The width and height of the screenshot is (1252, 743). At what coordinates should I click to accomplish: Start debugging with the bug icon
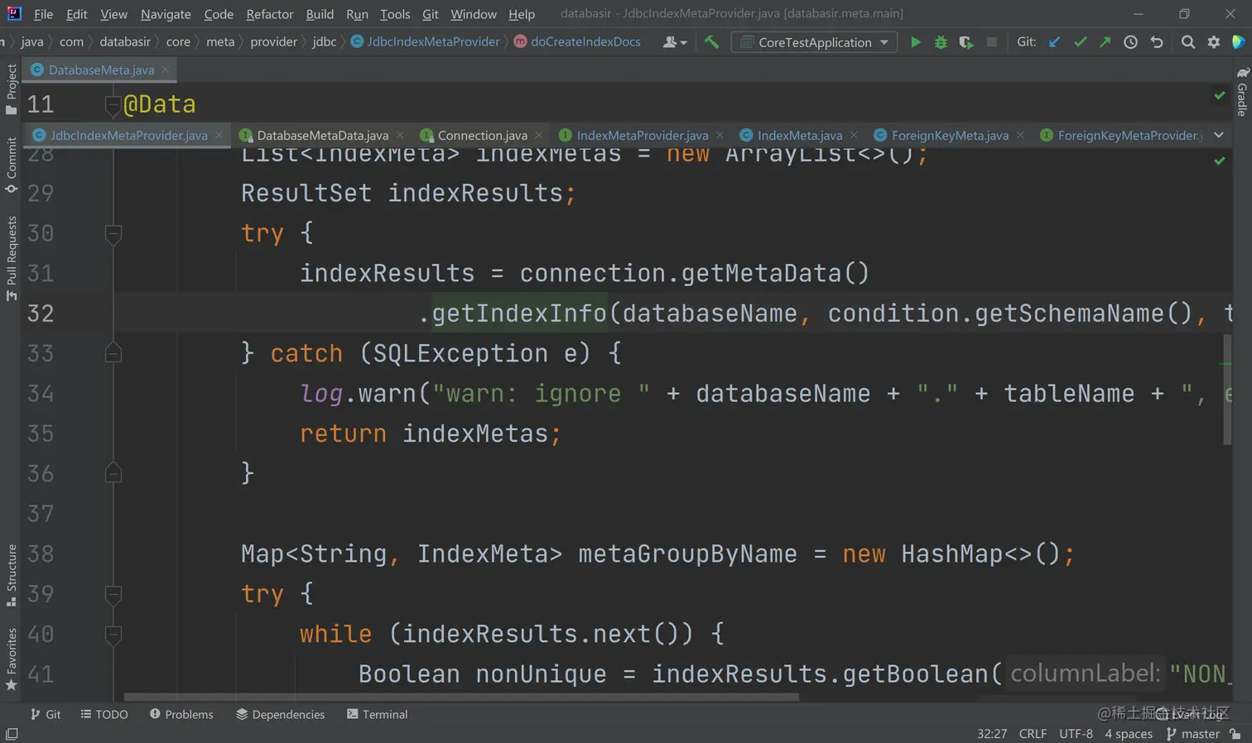941,42
